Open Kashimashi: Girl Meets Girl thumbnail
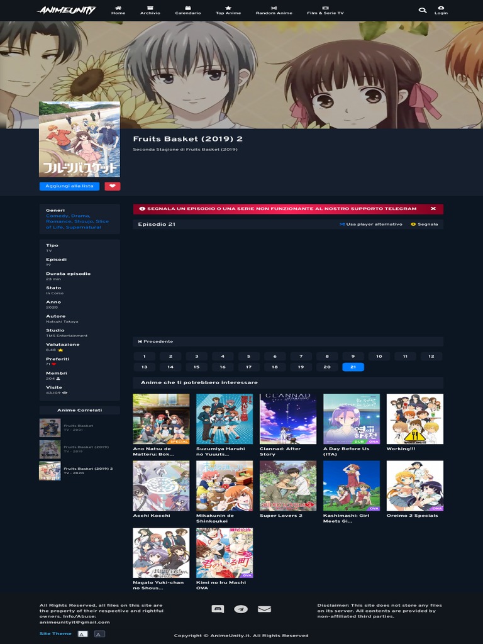 (x=352, y=486)
